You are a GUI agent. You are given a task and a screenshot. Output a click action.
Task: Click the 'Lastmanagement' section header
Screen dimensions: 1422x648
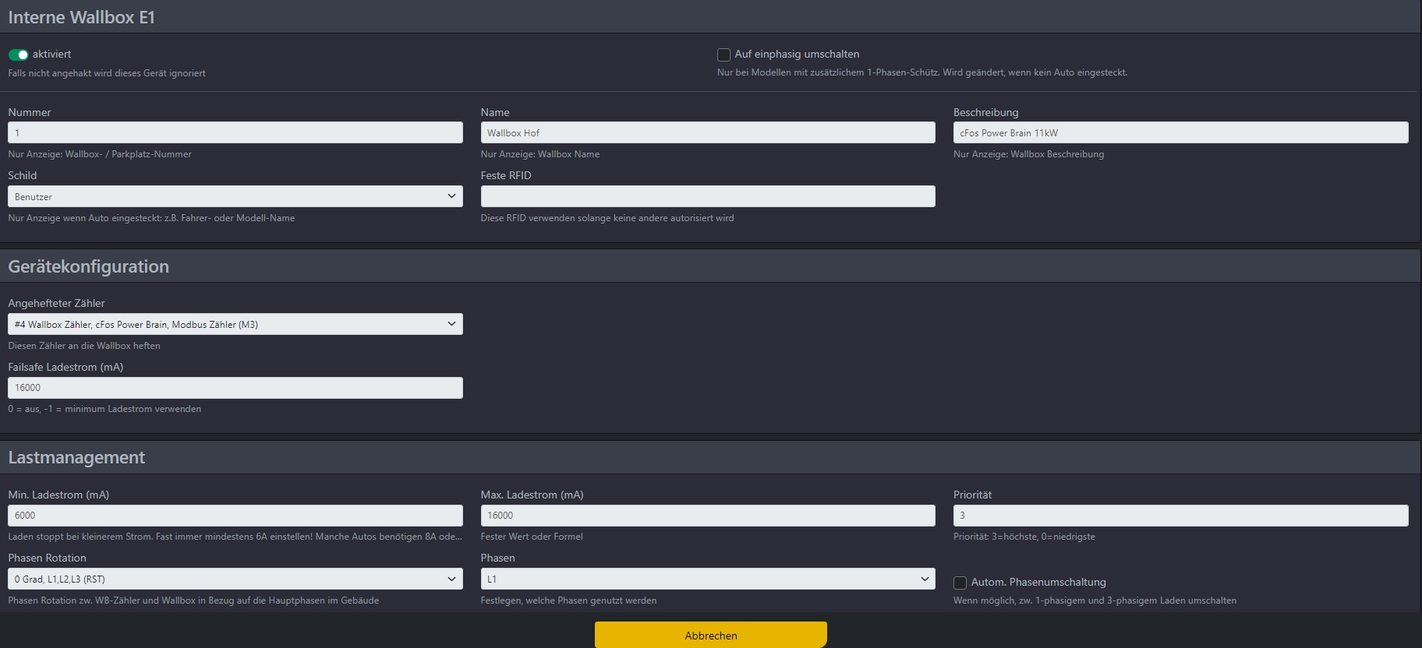[76, 457]
